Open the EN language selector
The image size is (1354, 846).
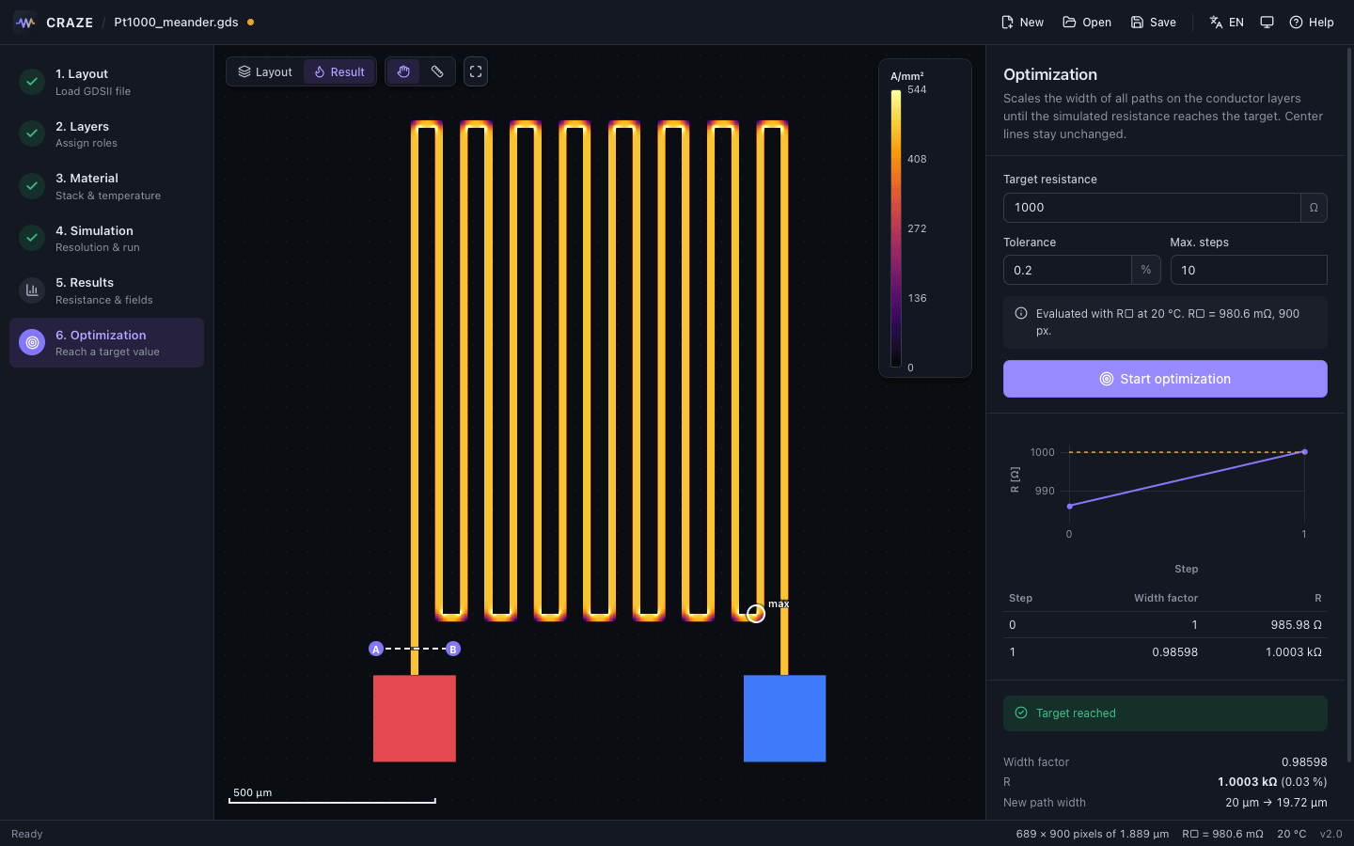[1226, 22]
